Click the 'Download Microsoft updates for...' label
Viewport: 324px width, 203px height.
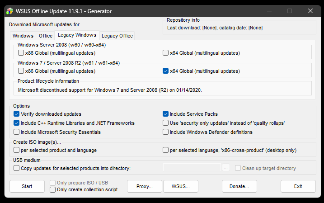tap(46, 24)
